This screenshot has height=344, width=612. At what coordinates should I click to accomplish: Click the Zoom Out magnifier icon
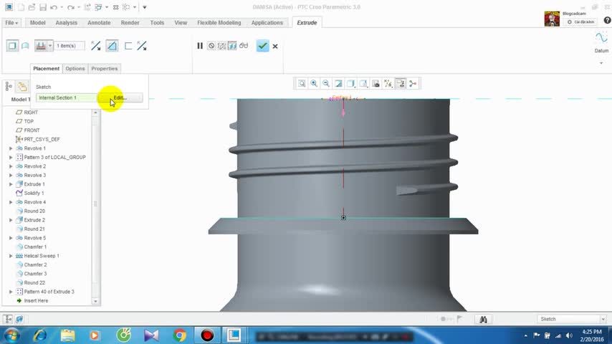326,84
